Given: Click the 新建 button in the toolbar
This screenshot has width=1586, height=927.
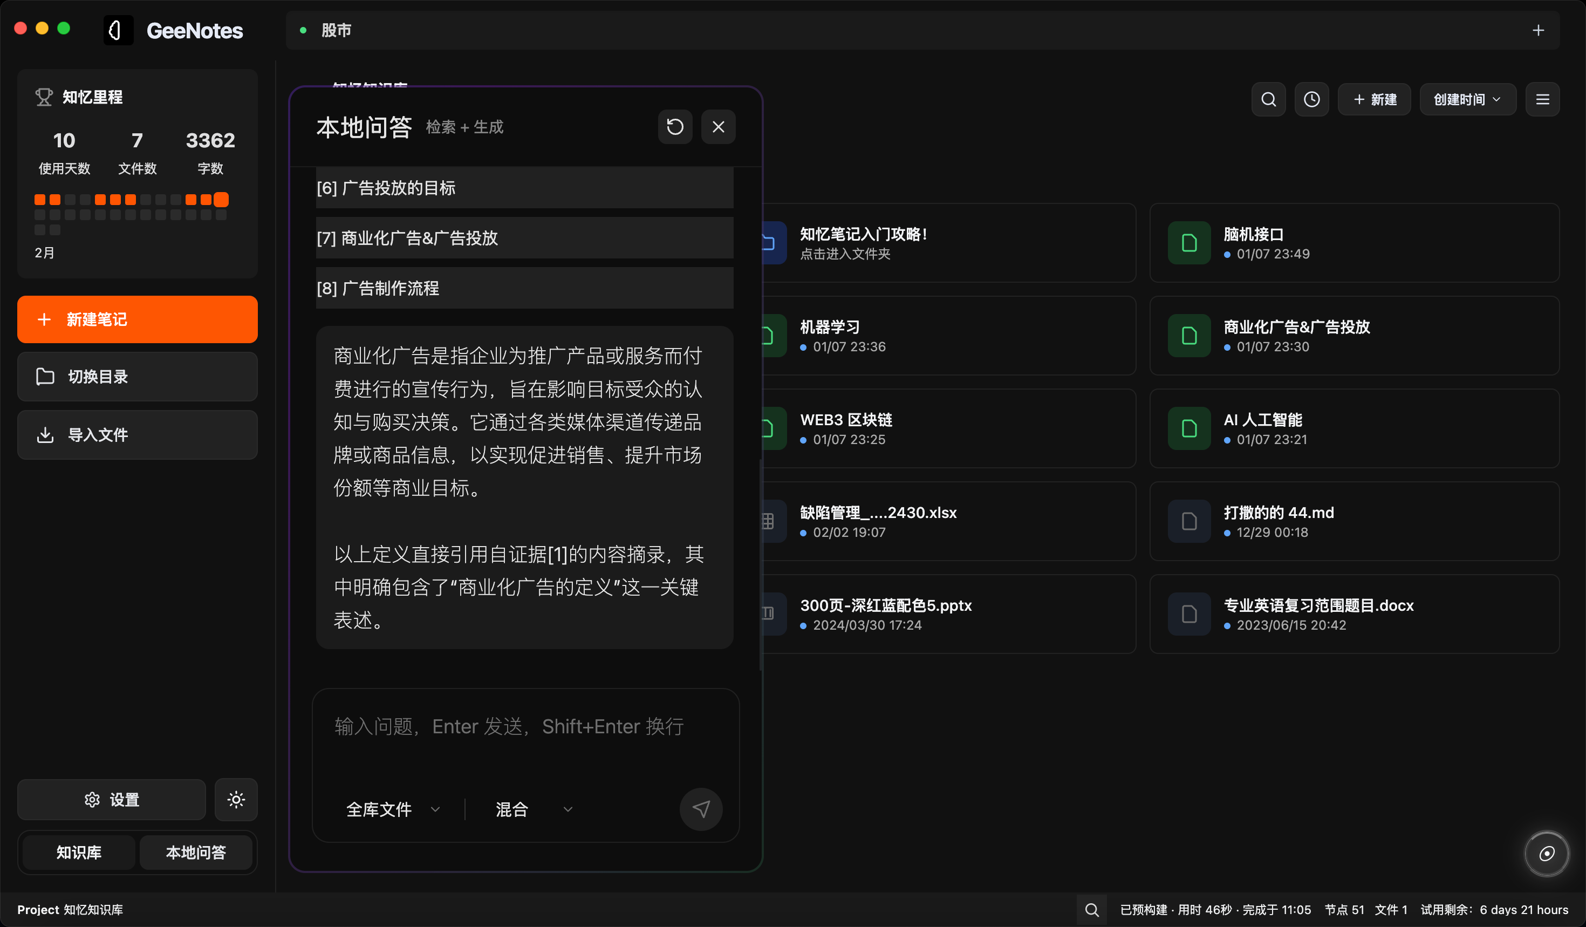Looking at the screenshot, I should (x=1374, y=99).
